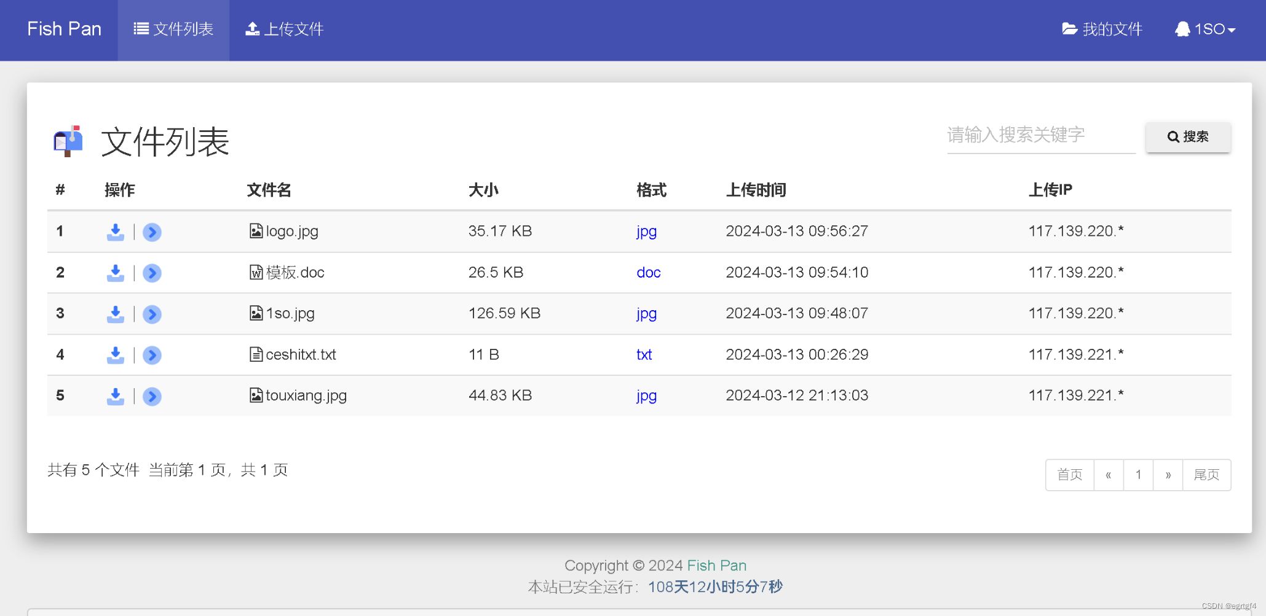Image resolution: width=1266 pixels, height=616 pixels.
Task: Click the search keyword input field
Action: (x=1040, y=135)
